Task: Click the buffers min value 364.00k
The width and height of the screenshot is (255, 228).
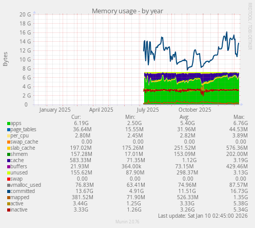Action: (131, 166)
